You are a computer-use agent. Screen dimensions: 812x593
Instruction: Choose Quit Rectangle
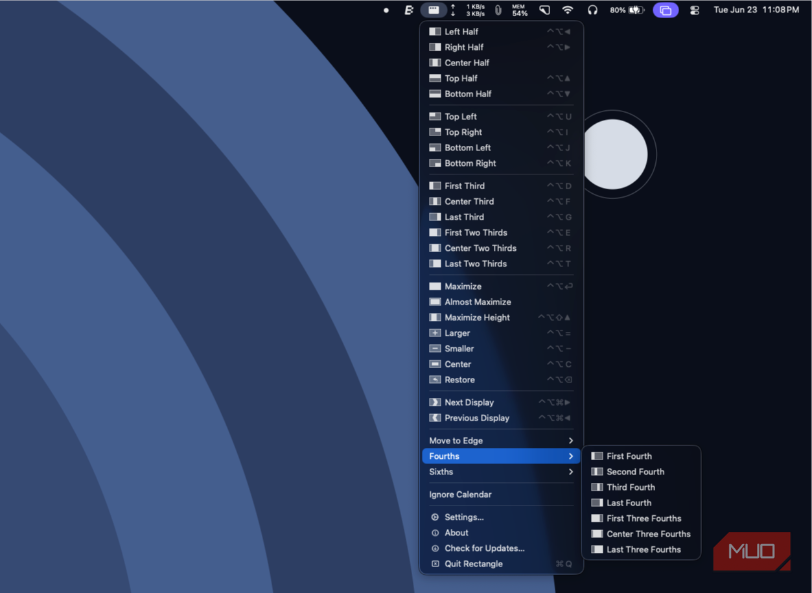[x=501, y=564]
